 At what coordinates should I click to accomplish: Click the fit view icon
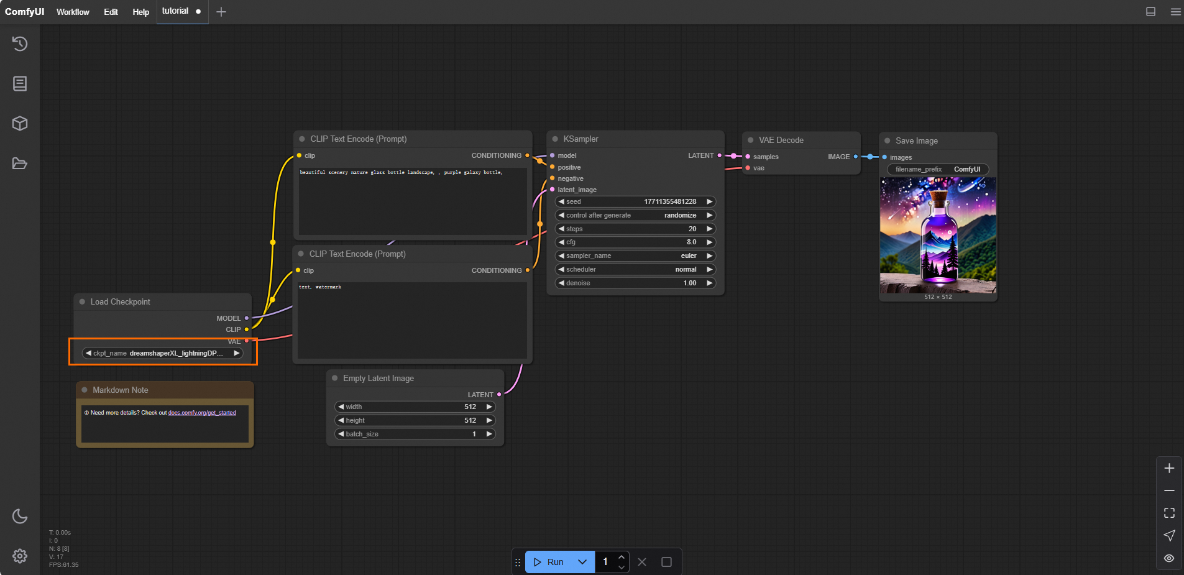[x=1169, y=513]
